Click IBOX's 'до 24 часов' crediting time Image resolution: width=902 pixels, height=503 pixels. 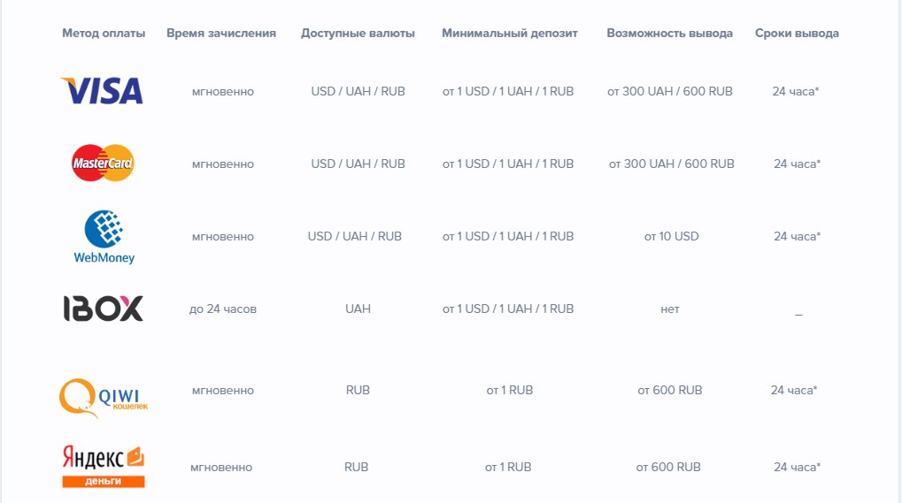pyautogui.click(x=222, y=309)
